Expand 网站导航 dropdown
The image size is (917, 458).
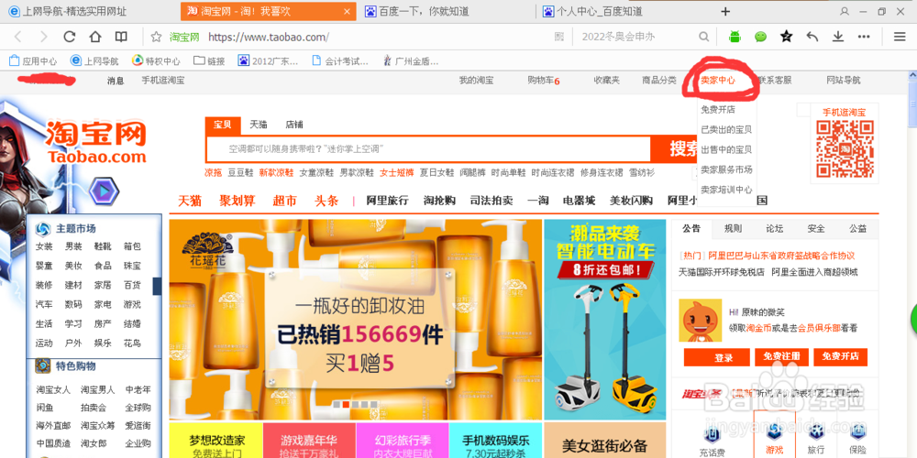[844, 81]
